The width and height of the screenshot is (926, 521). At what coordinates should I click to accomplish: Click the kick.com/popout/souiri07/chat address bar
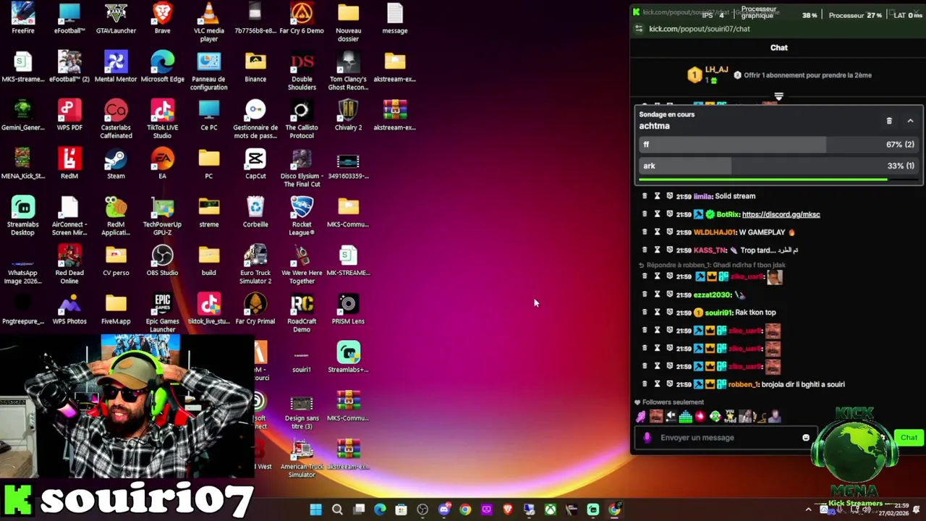(x=699, y=29)
